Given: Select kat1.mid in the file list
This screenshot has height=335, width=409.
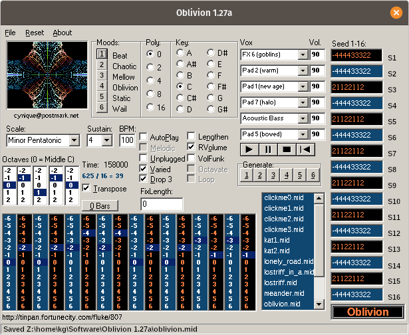Looking at the screenshot, I should point(288,240).
